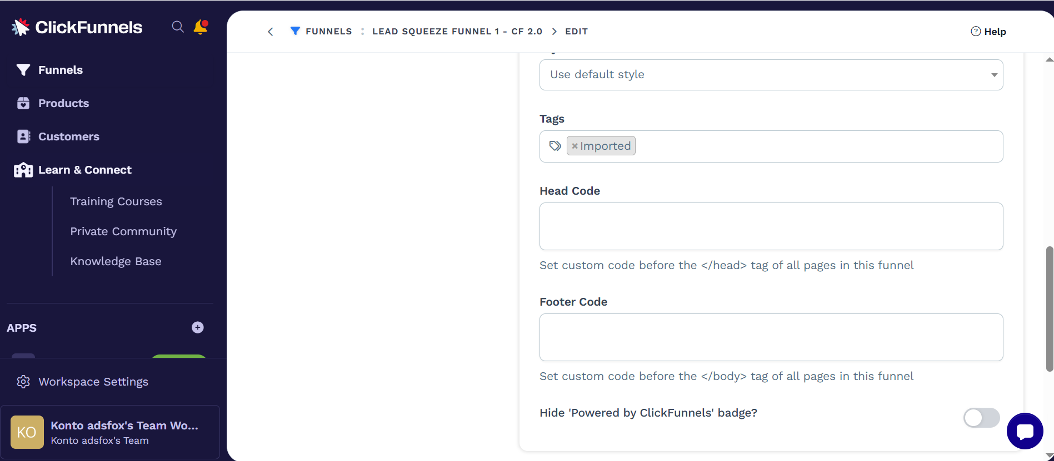
Task: Click the KO team avatar
Action: (27, 432)
